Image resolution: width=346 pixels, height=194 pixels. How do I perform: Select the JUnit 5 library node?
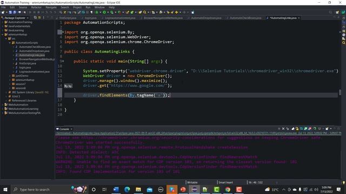(16, 96)
